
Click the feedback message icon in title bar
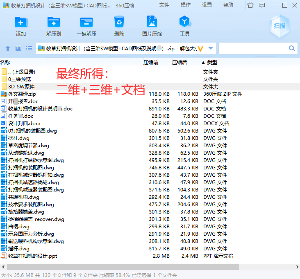(x=262, y=5)
